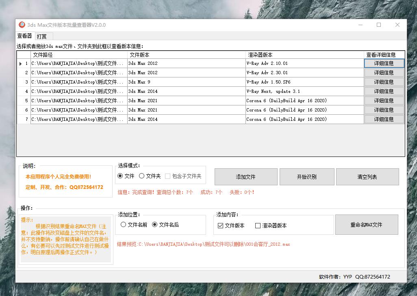
Task: Select row header number 3
Action: (x=24, y=82)
